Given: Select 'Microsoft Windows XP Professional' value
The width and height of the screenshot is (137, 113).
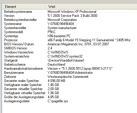Looking at the screenshot, I should click(x=72, y=12).
